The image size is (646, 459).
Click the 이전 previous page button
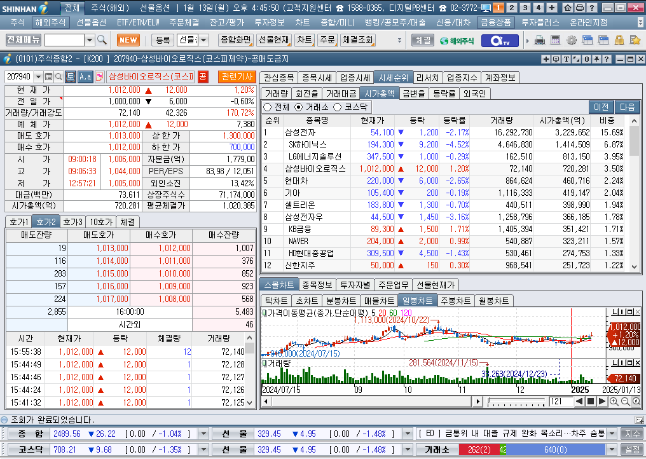[601, 107]
